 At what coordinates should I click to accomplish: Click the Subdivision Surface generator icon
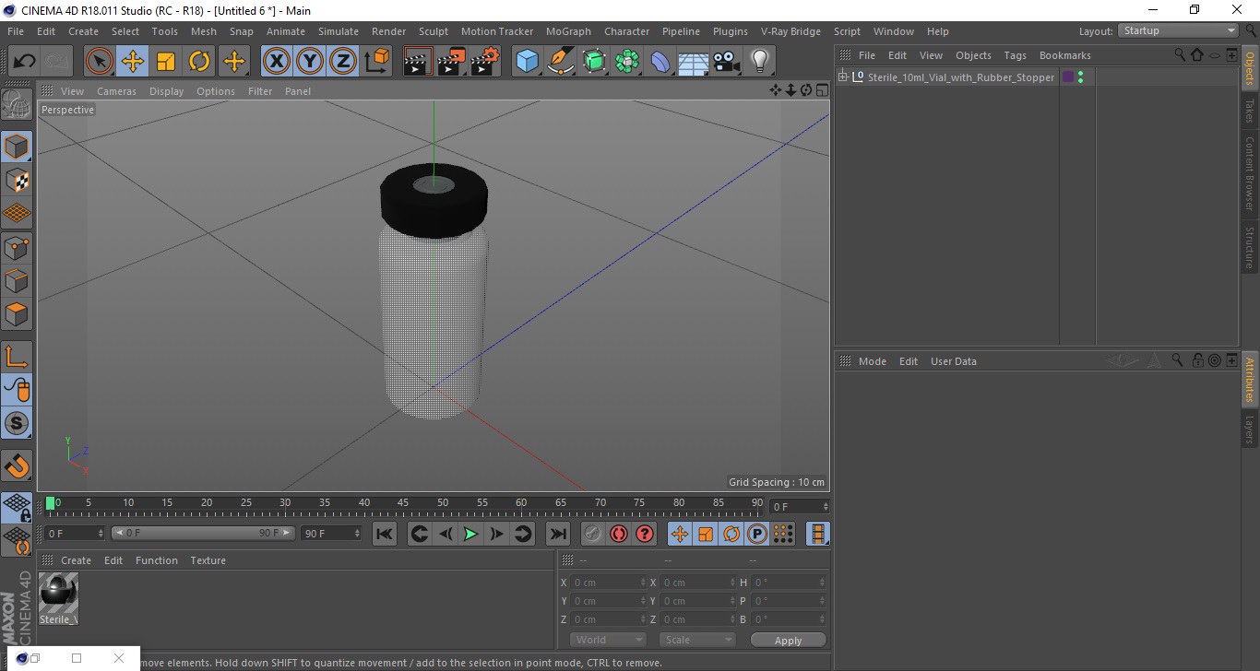(x=594, y=62)
